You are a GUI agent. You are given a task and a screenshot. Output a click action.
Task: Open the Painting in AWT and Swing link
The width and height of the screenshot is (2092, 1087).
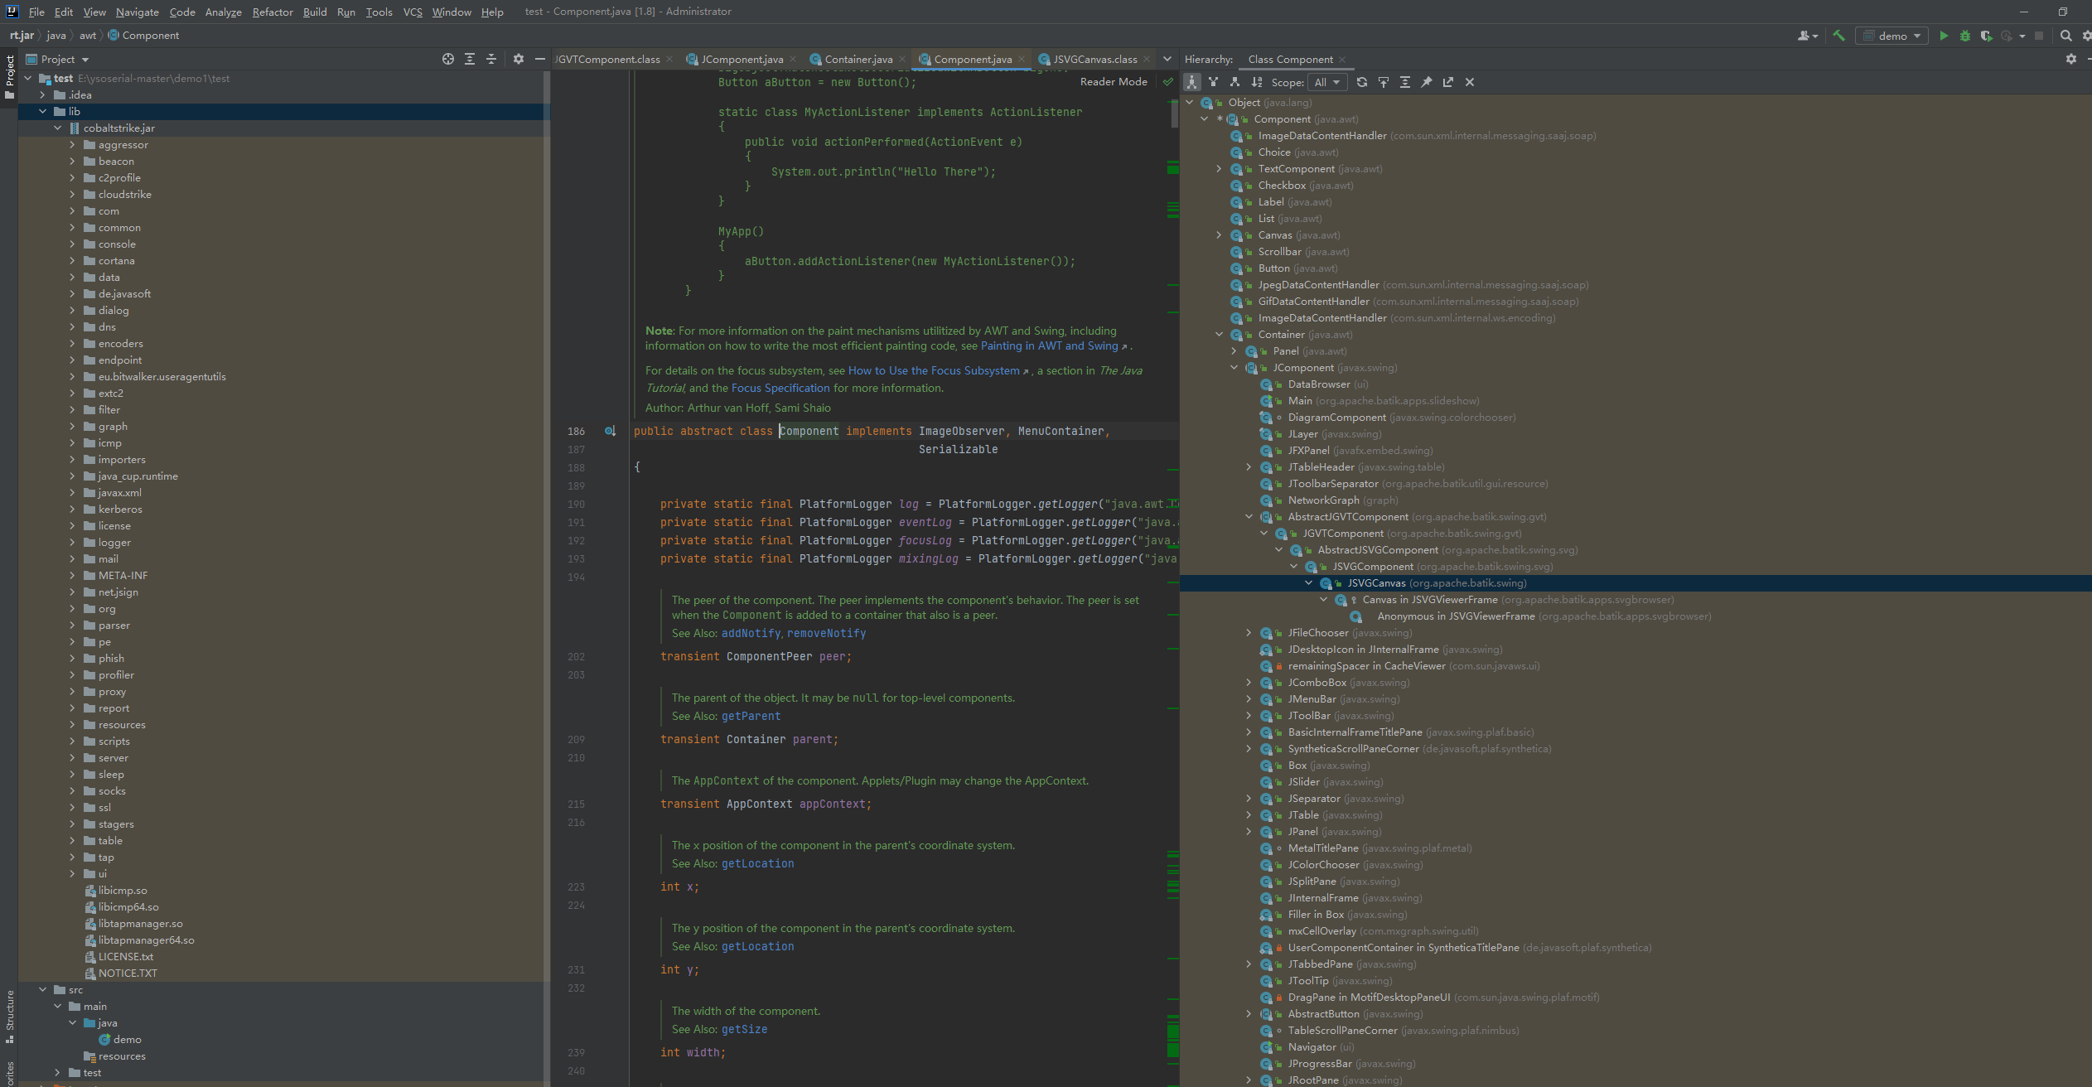[1049, 345]
